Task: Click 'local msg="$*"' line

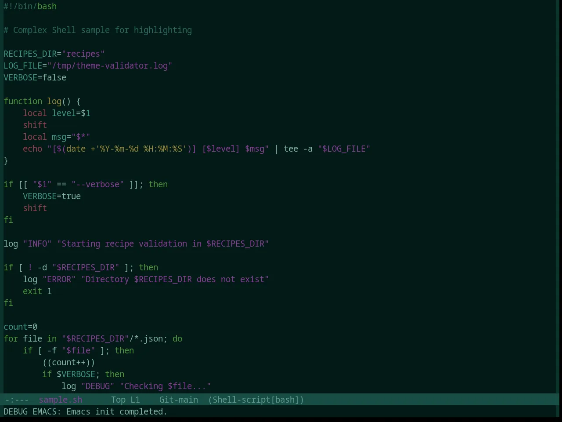Action: (57, 137)
